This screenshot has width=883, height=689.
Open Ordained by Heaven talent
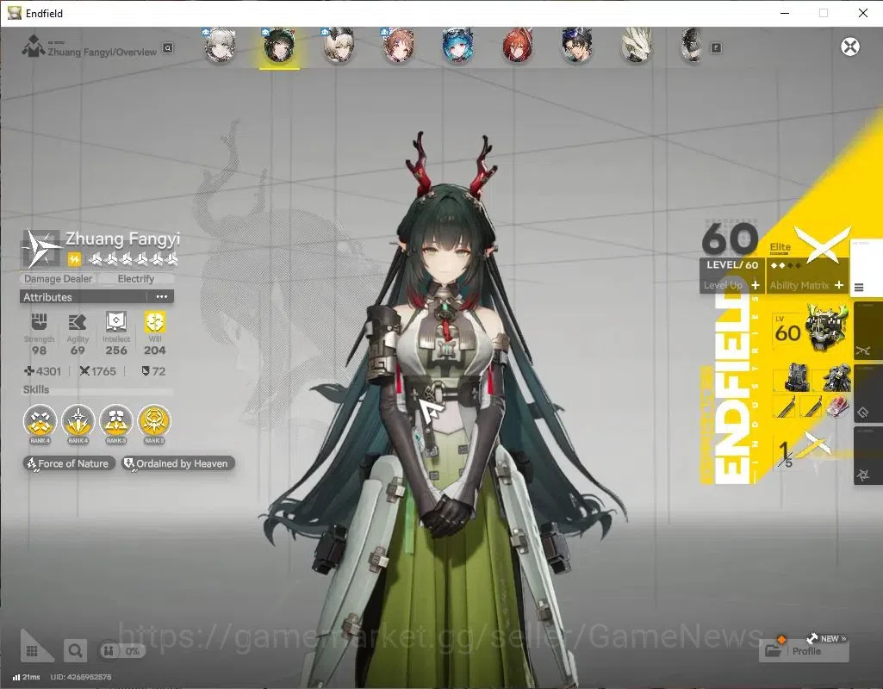click(x=178, y=464)
